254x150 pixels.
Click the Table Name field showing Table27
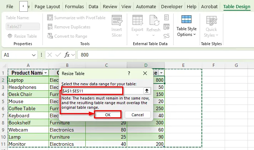tap(23, 26)
